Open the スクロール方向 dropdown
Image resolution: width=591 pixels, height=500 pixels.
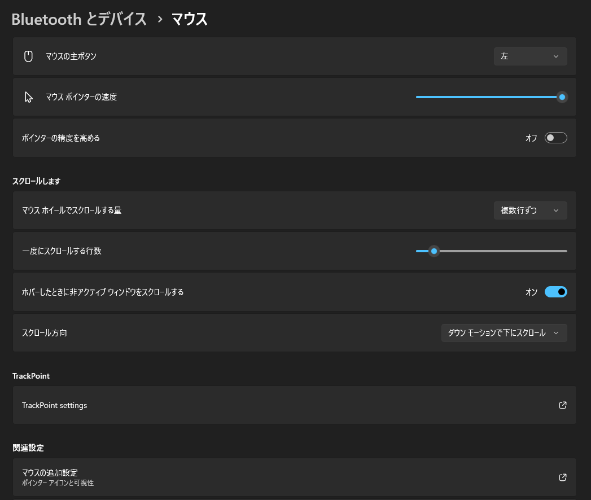click(x=504, y=333)
